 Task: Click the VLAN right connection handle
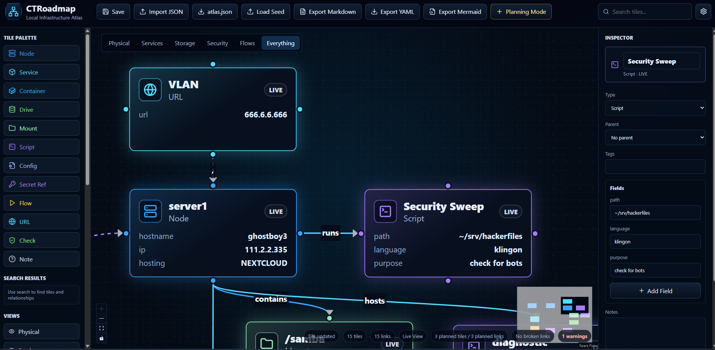pyautogui.click(x=300, y=109)
